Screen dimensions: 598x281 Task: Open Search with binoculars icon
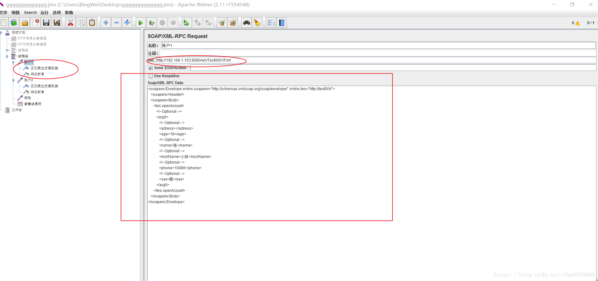click(x=247, y=23)
